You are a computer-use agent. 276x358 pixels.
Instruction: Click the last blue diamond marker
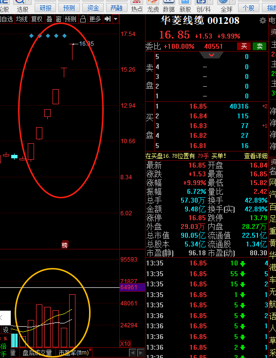coord(65,36)
